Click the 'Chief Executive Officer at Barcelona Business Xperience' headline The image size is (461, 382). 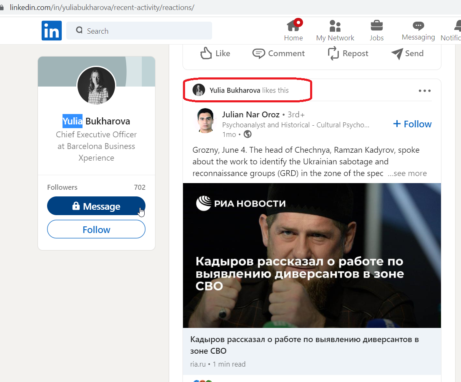[x=96, y=146]
